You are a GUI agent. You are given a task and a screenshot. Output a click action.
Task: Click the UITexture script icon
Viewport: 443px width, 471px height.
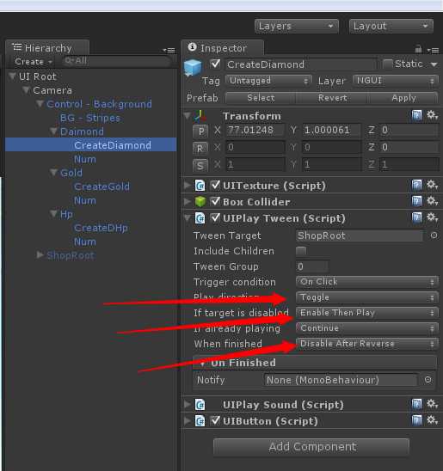click(x=200, y=186)
